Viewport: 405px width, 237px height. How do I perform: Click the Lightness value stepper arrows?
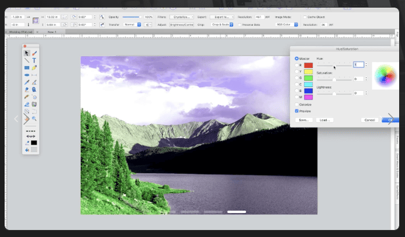click(366, 93)
